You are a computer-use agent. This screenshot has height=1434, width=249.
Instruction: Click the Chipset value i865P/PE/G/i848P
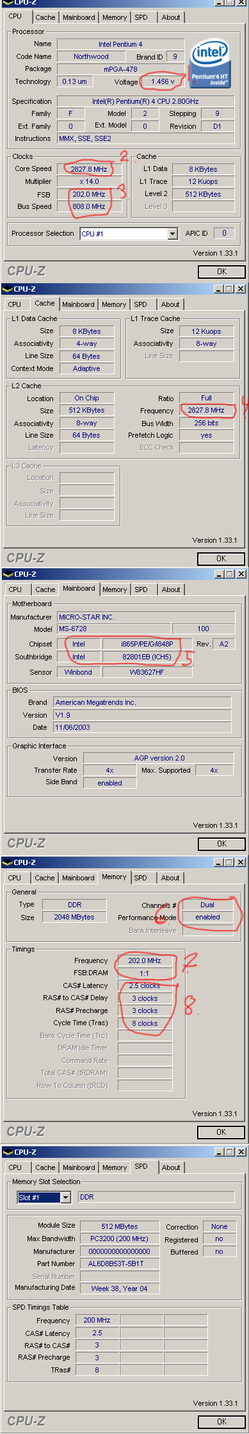(x=147, y=644)
